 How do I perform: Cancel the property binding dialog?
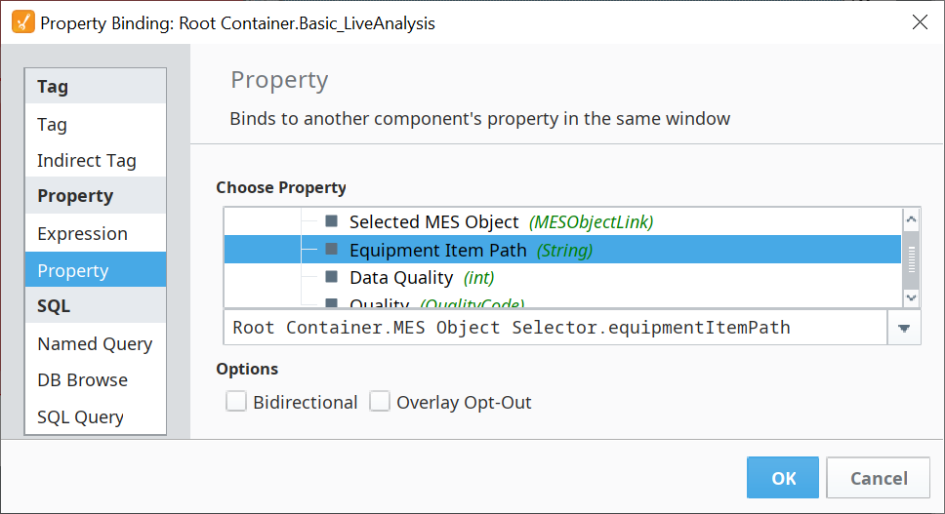point(878,478)
